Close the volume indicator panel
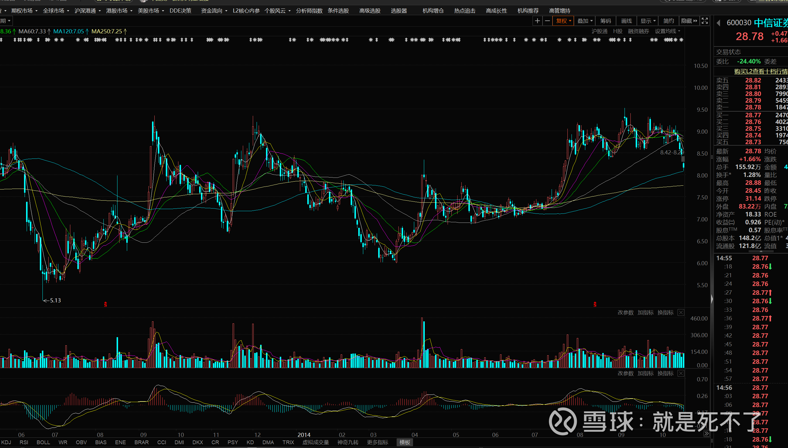 pyautogui.click(x=681, y=313)
